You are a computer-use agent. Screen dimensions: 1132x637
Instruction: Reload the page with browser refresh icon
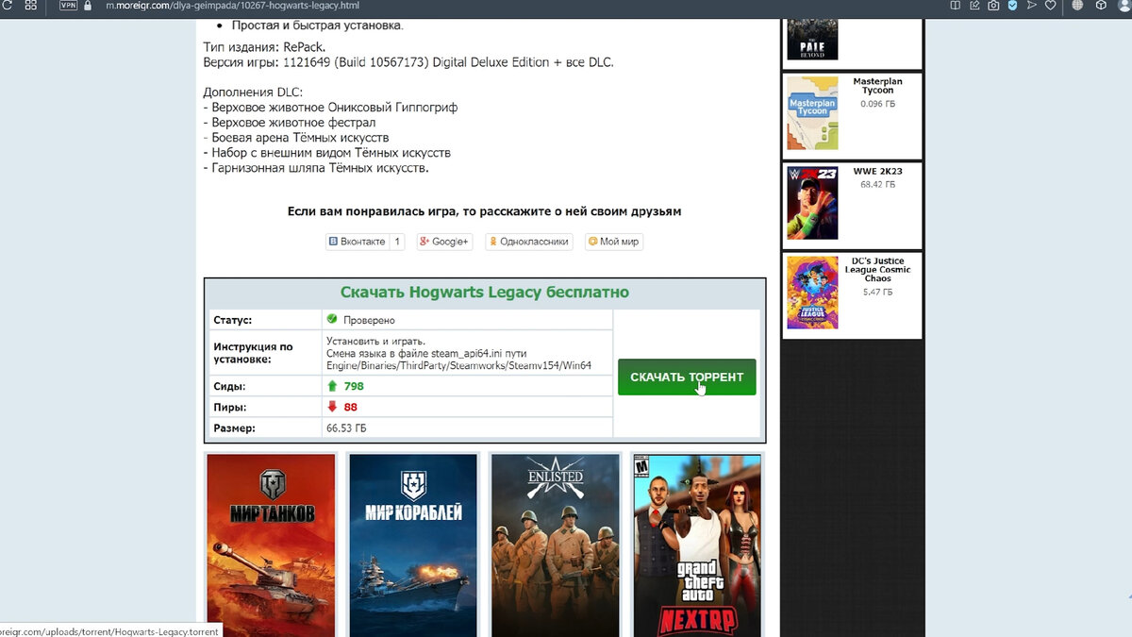[x=7, y=5]
